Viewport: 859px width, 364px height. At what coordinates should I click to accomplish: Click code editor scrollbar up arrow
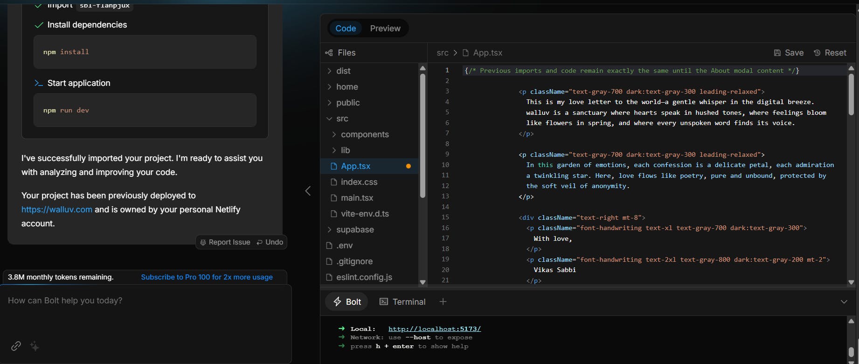[x=851, y=69]
